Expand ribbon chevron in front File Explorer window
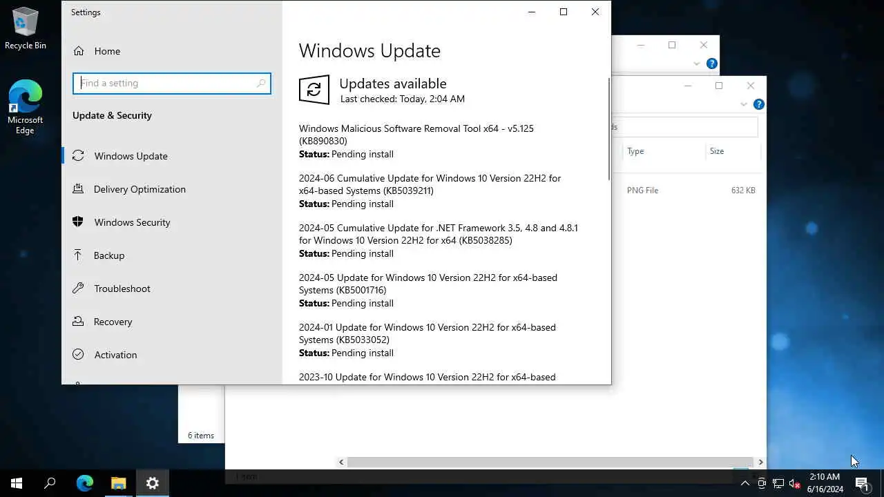This screenshot has width=884, height=497. (x=744, y=104)
